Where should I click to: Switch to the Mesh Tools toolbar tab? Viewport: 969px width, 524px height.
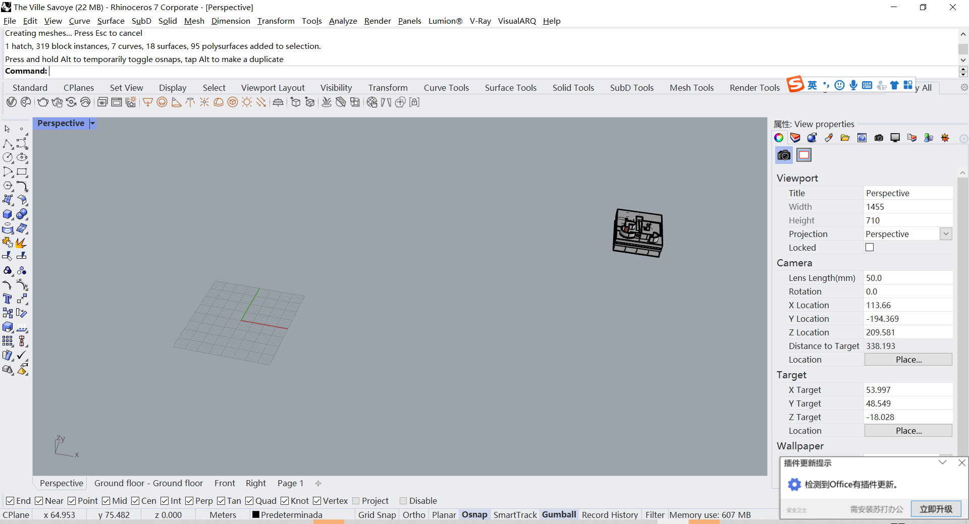691,88
